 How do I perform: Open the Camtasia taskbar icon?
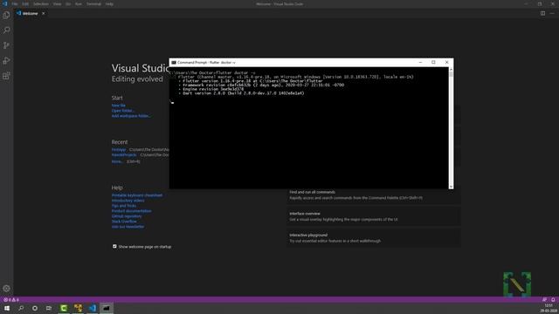coord(64,308)
